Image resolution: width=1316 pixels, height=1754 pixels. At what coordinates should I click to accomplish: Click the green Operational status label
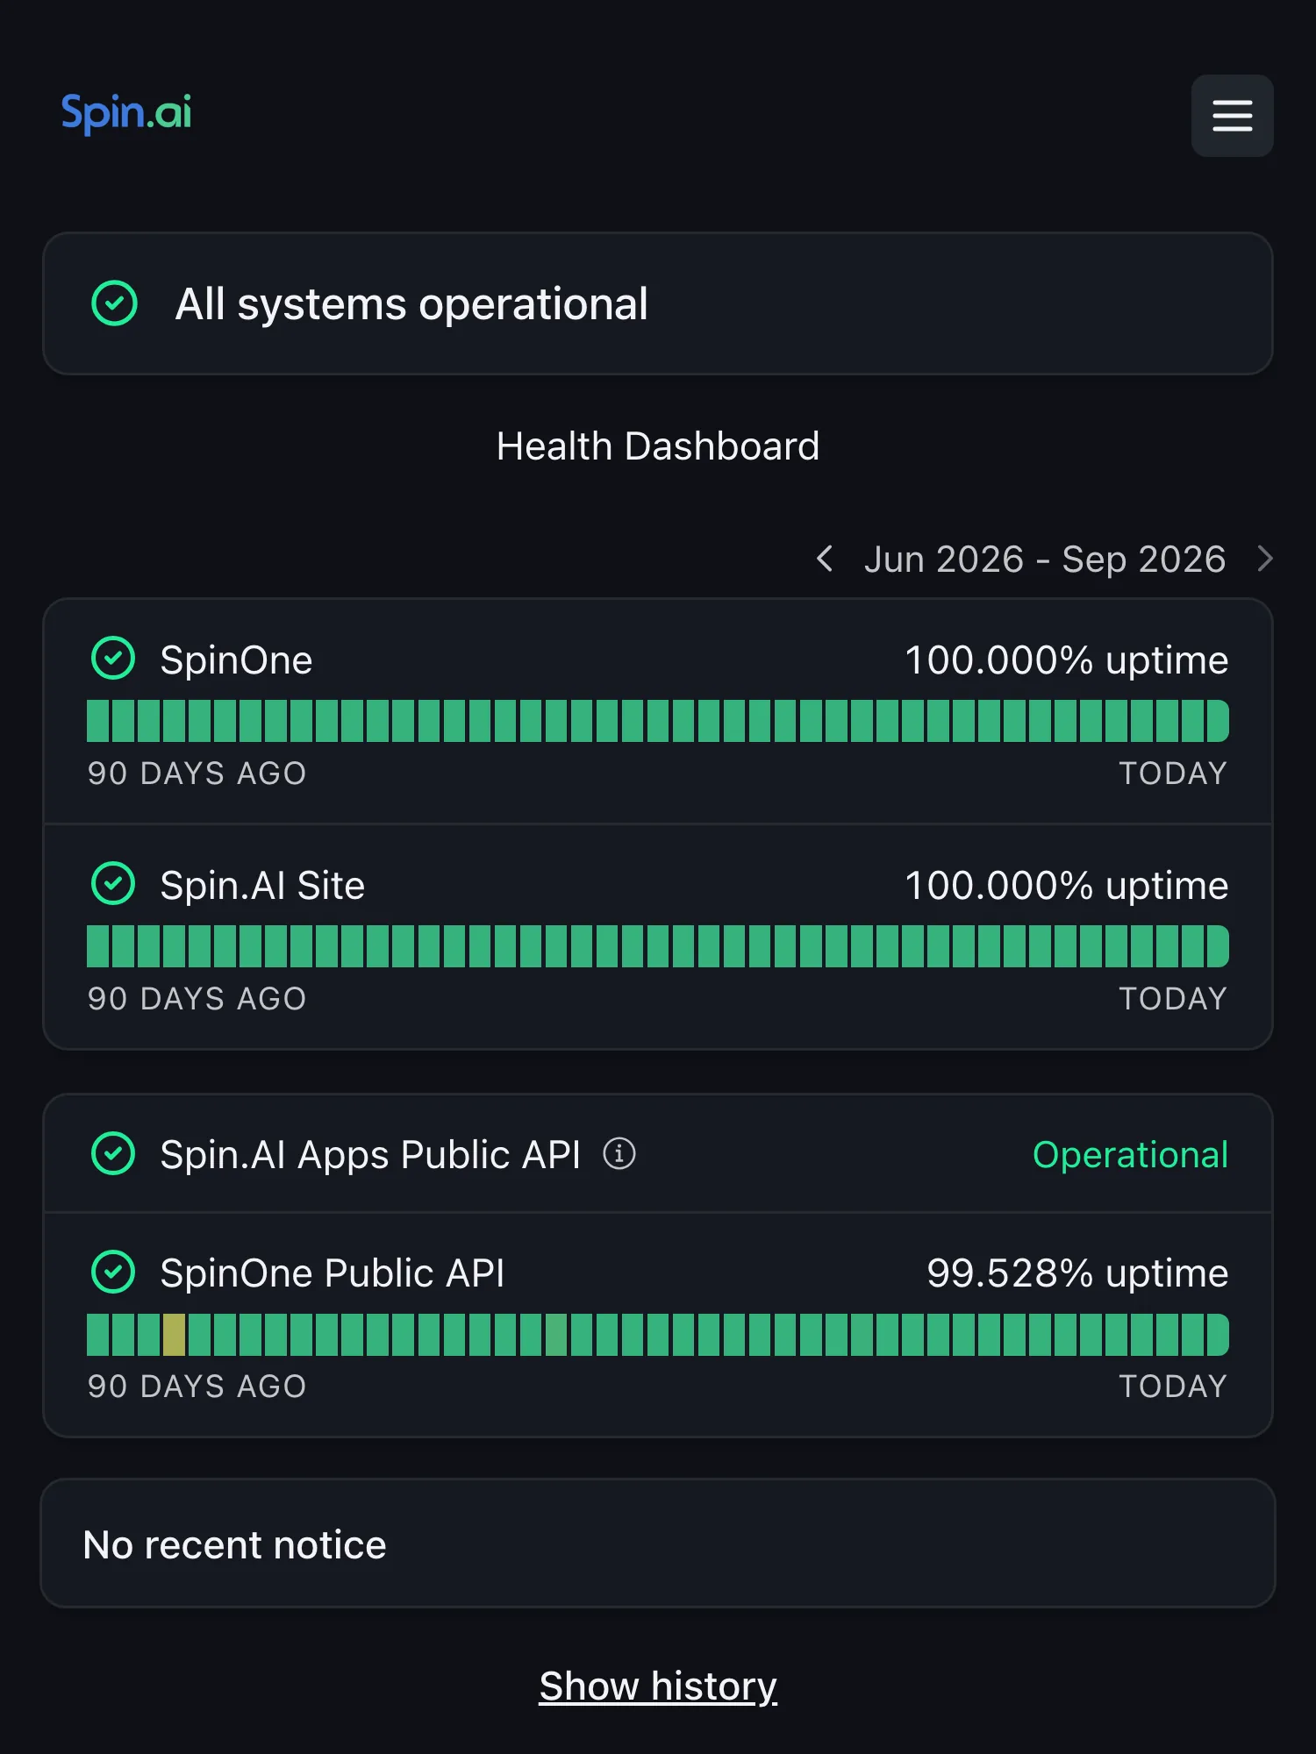(1131, 1155)
